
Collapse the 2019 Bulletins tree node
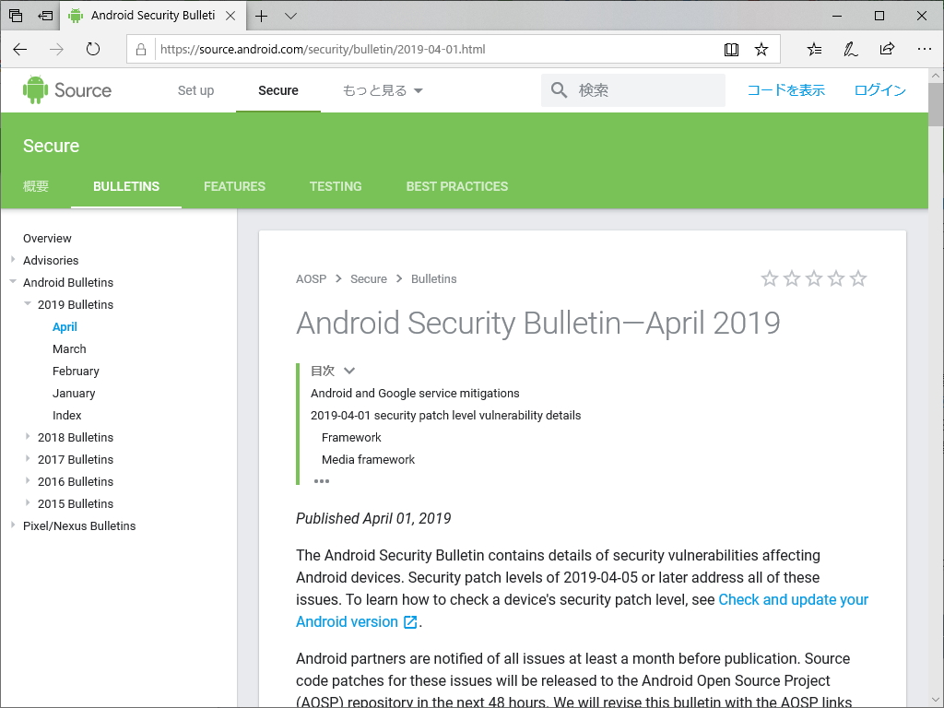click(x=27, y=304)
